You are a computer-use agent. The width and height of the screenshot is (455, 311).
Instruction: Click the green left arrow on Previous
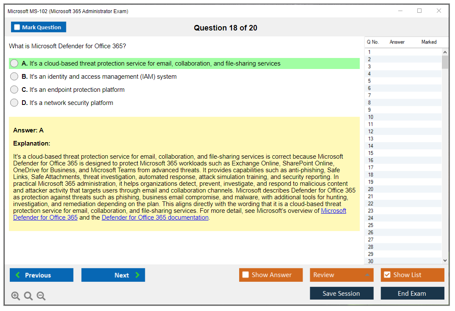click(x=18, y=275)
